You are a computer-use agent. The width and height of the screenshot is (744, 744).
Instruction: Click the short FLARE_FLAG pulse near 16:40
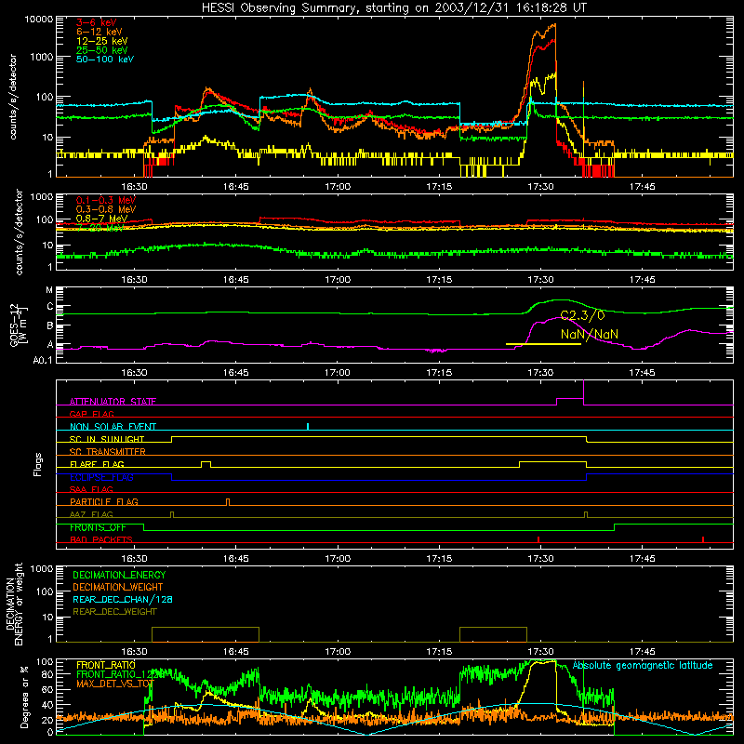coord(206,464)
